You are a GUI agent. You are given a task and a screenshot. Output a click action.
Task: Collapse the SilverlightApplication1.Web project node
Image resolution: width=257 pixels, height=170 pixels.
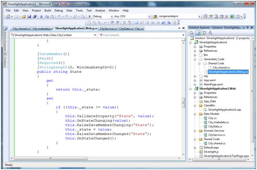pyautogui.click(x=190, y=89)
